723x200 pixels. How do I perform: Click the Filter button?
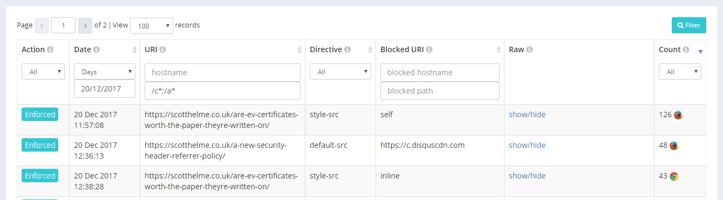click(x=688, y=25)
